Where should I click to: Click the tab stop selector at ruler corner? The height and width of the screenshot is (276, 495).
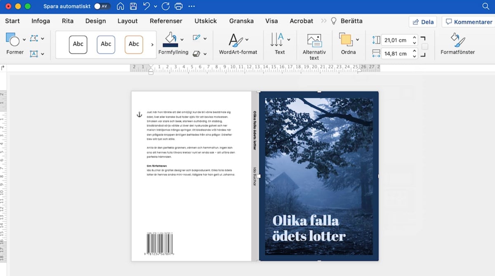tap(3, 68)
